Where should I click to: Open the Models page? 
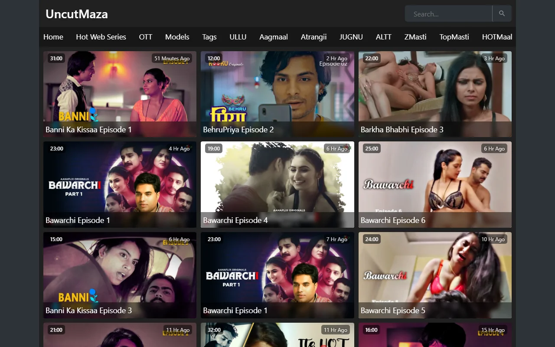(x=177, y=37)
